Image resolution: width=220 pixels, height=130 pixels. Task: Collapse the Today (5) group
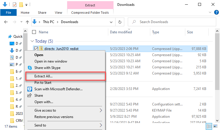(x=32, y=41)
